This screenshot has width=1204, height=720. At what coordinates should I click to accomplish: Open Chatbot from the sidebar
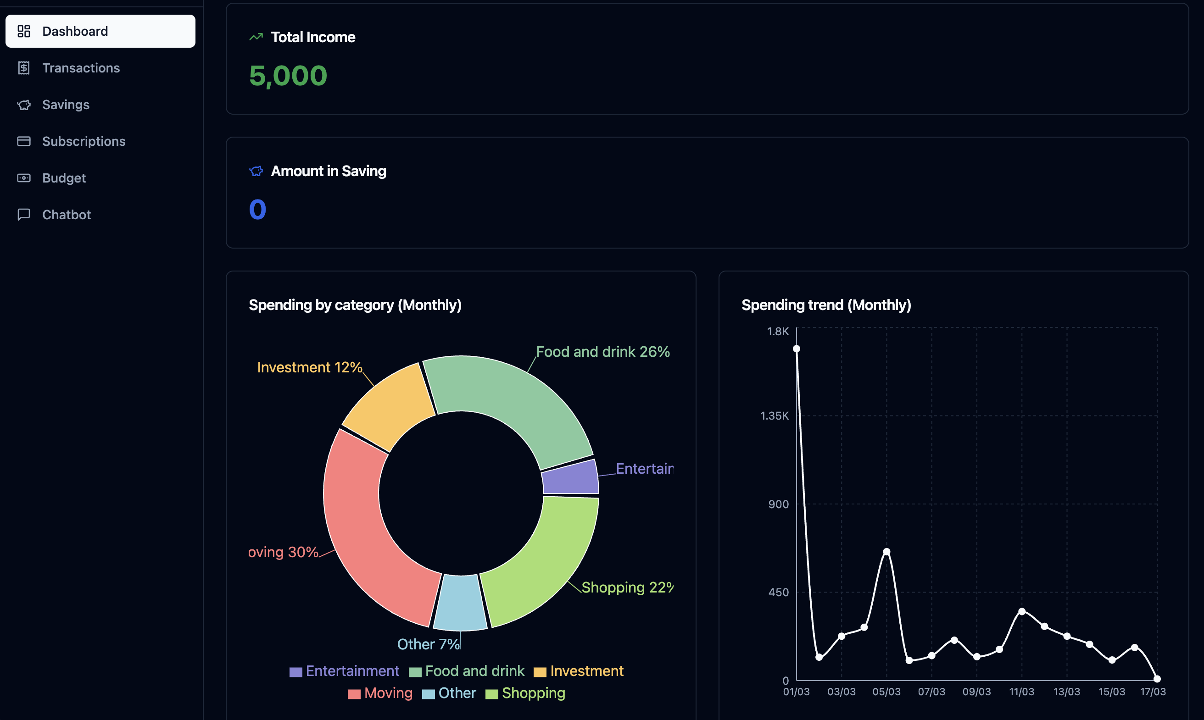(x=67, y=215)
